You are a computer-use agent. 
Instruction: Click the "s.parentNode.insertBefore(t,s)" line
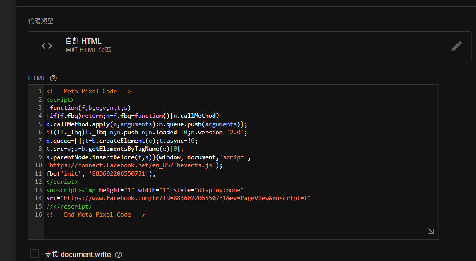click(148, 157)
